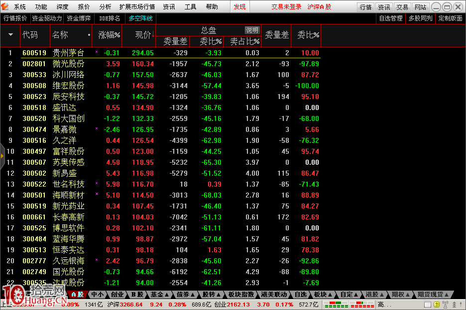
Task: Switch to the 中小 bottom tab
Action: [98, 295]
